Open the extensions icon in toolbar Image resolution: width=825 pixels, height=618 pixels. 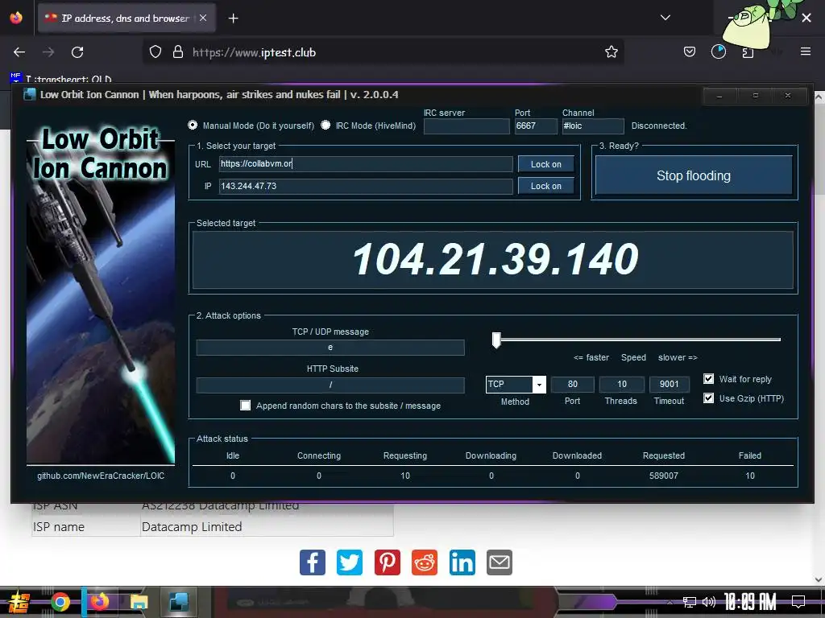(x=748, y=52)
